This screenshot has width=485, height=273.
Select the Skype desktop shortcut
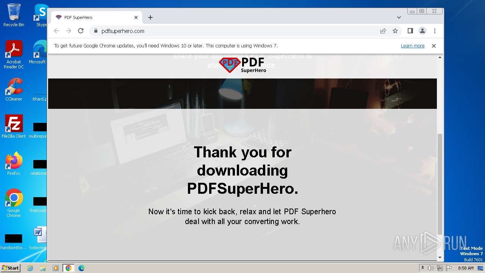click(x=41, y=15)
